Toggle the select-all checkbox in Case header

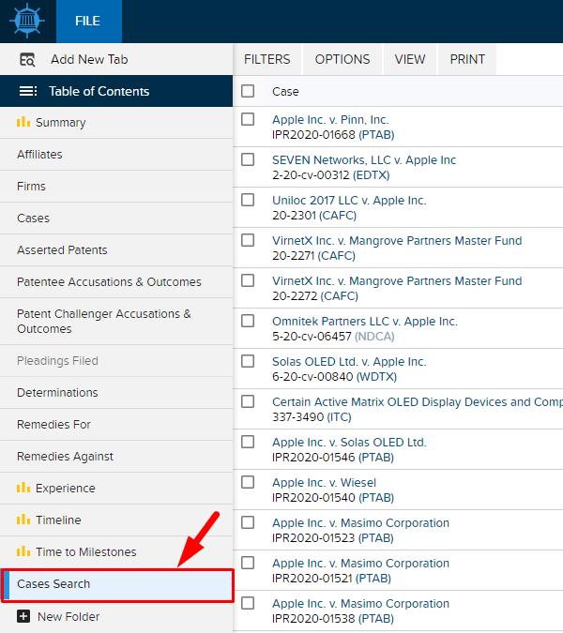(x=248, y=91)
